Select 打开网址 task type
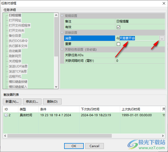 [15, 20]
